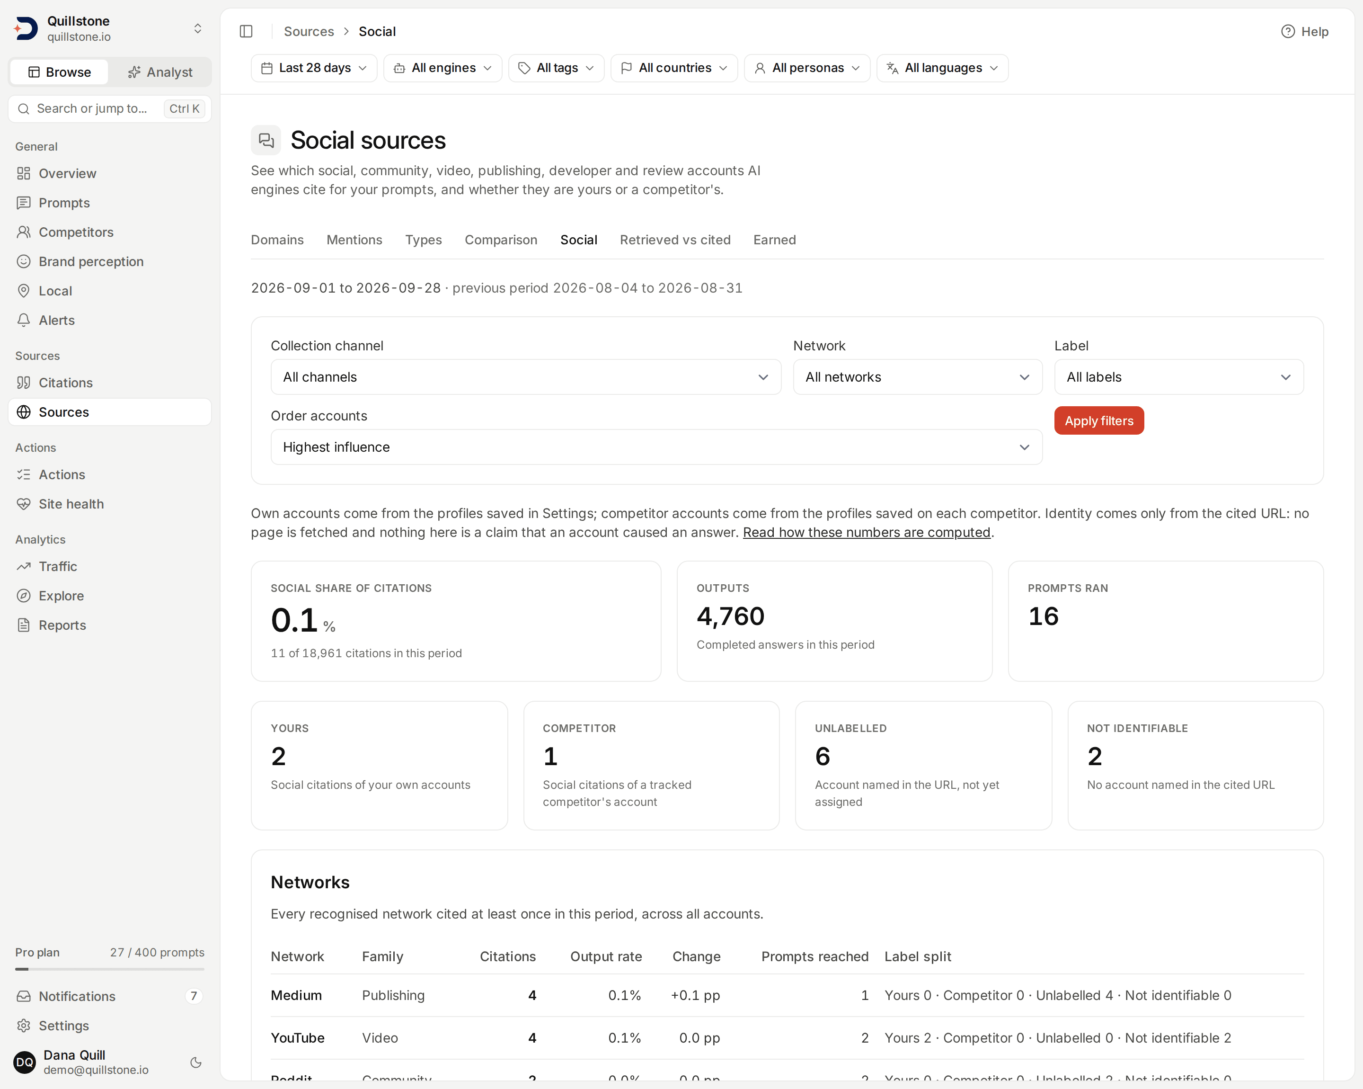
Task: Open Actions list page
Action: coord(110,475)
